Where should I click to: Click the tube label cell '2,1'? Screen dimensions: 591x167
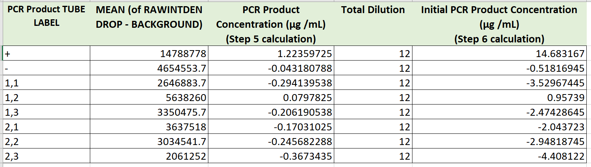(46, 127)
